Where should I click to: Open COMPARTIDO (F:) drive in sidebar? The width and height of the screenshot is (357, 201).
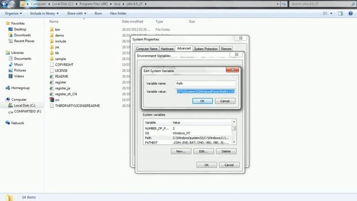27,112
